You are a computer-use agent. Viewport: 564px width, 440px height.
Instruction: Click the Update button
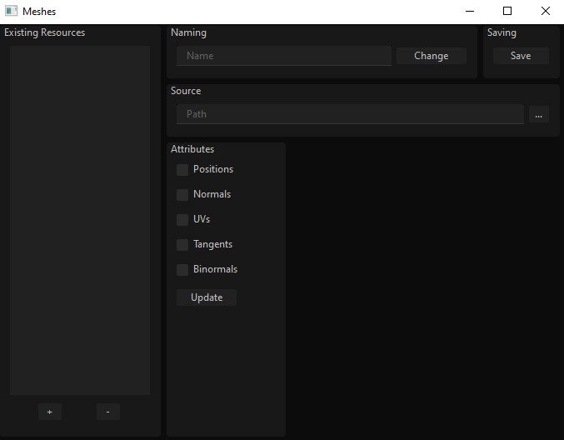(x=207, y=297)
